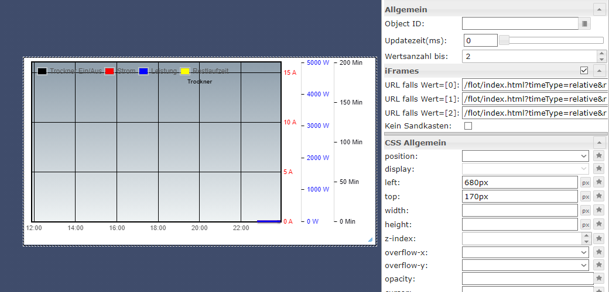The height and width of the screenshot is (292, 609).
Task: Click the star icon beside z-index
Action: click(599, 238)
